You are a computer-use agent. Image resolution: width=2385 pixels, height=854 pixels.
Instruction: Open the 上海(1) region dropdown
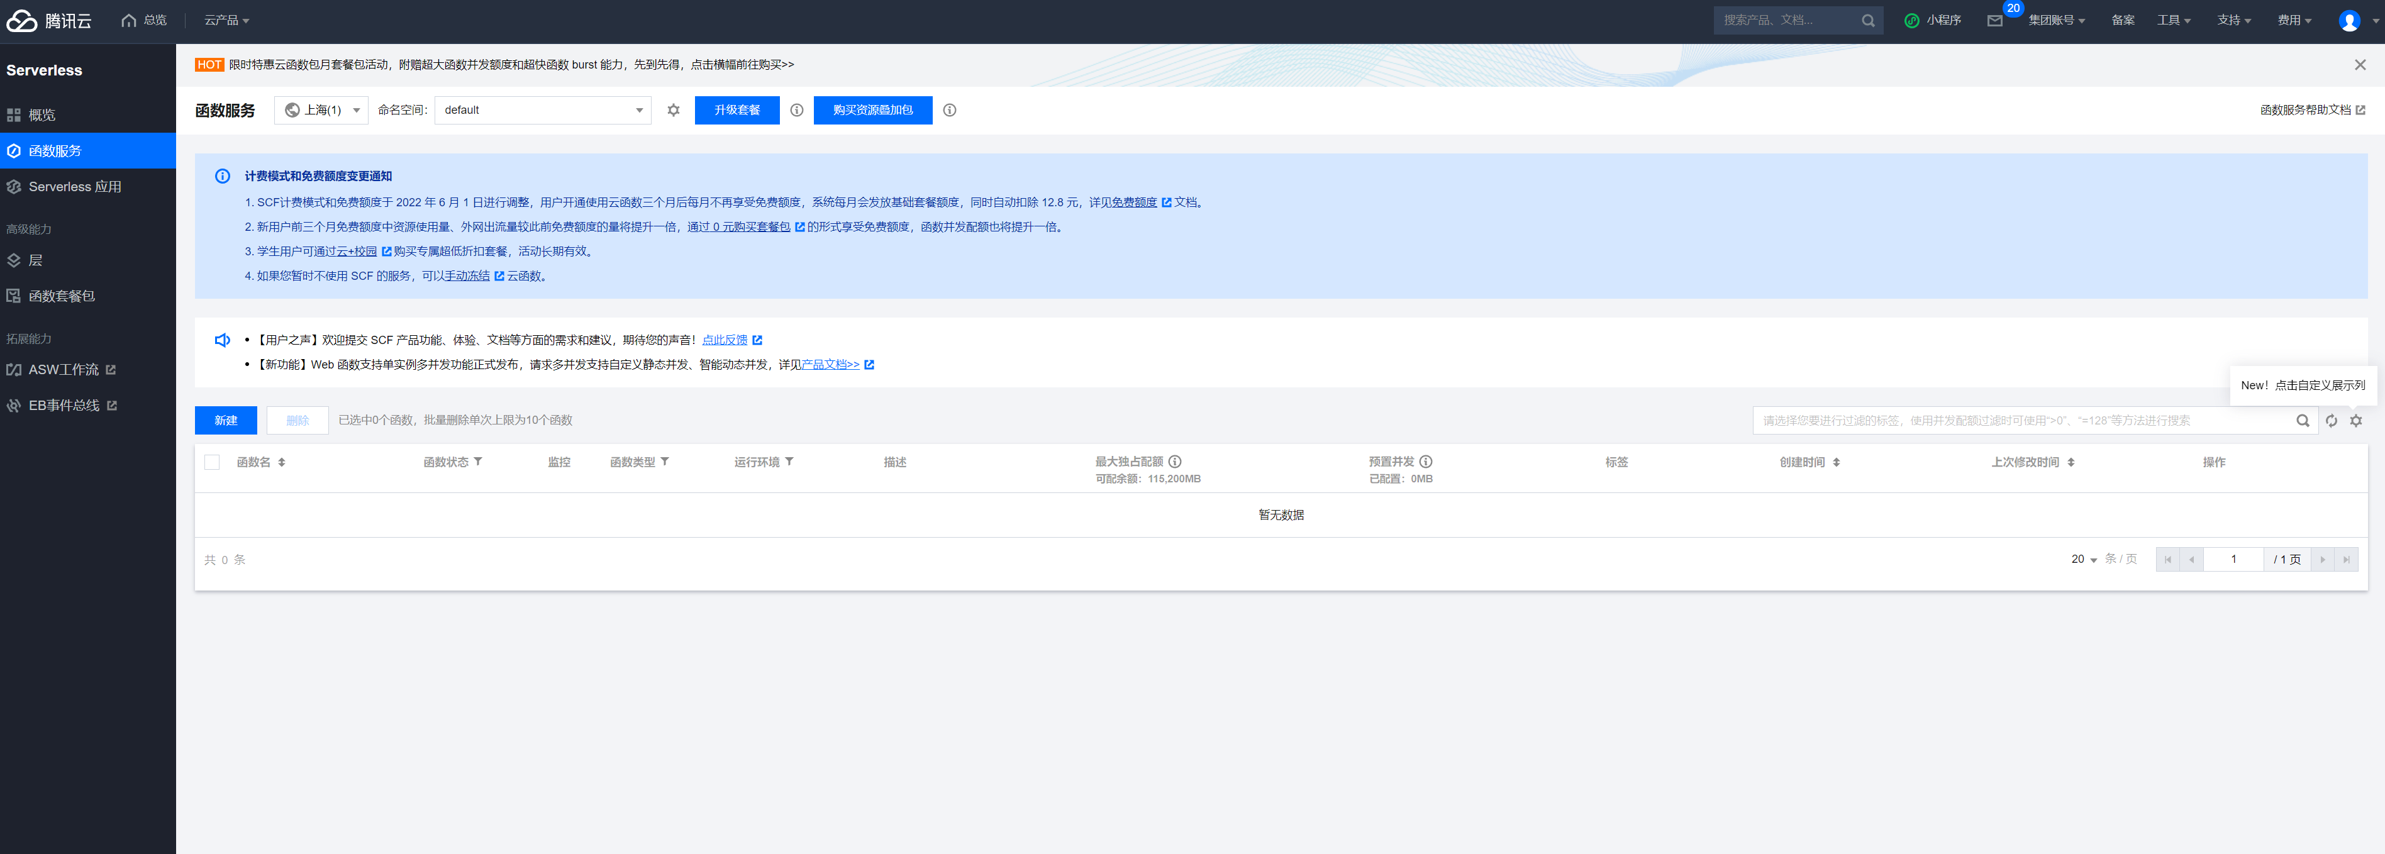click(321, 110)
